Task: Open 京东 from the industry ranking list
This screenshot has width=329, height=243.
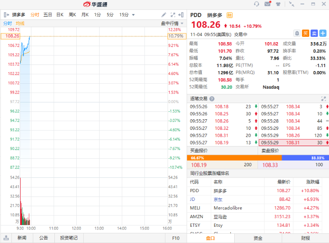Action: (x=218, y=199)
